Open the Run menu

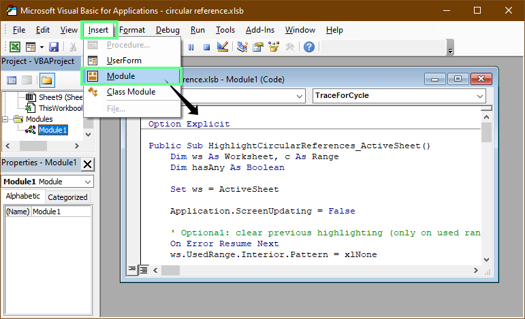(x=197, y=30)
